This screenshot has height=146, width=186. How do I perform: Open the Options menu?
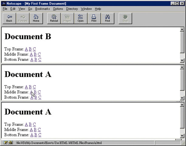[x=58, y=9]
